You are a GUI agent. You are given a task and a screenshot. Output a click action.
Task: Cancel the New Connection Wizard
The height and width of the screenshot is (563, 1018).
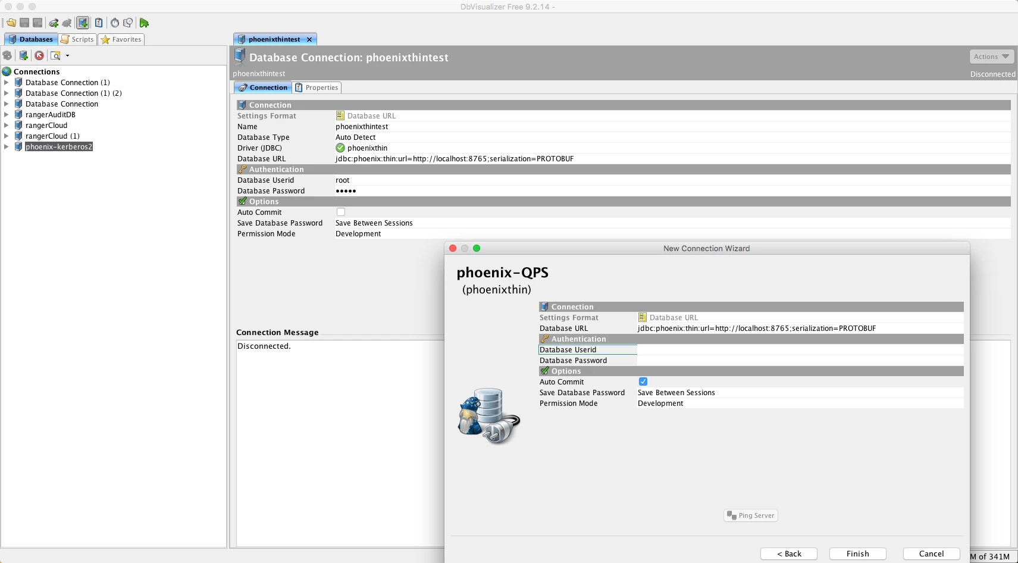[932, 553]
